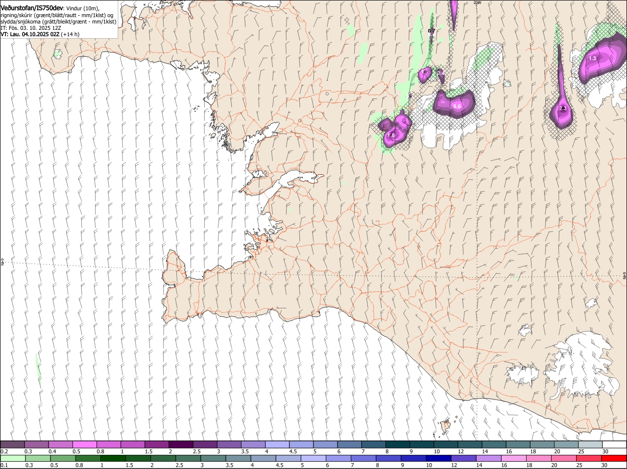This screenshot has height=469, width=627.
Task: Select the dark green 1 swatch in the rain scale
Action: (x=113, y=458)
